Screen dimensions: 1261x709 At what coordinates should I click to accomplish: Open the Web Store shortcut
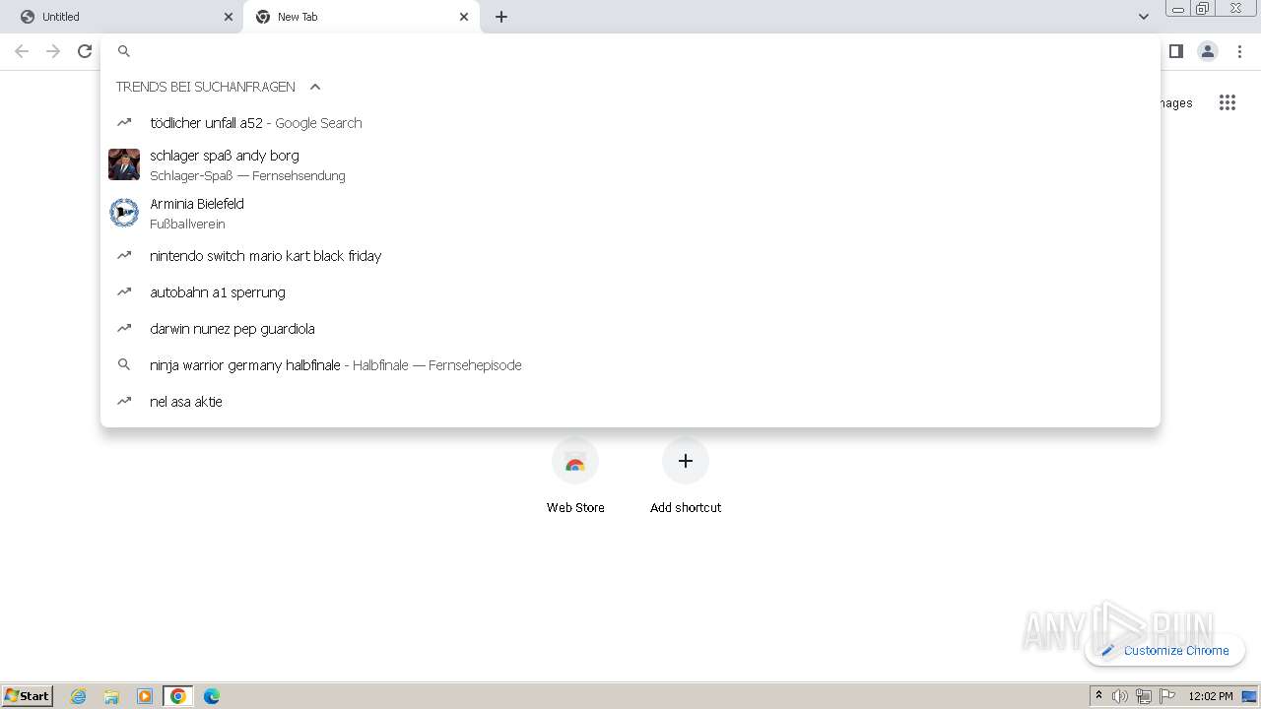click(575, 478)
